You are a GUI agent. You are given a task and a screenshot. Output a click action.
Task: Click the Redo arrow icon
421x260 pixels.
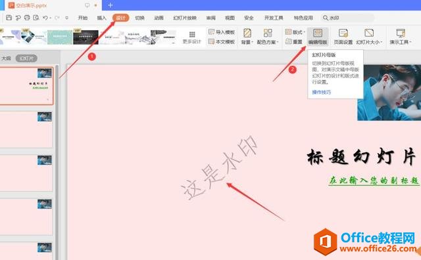tap(57, 18)
